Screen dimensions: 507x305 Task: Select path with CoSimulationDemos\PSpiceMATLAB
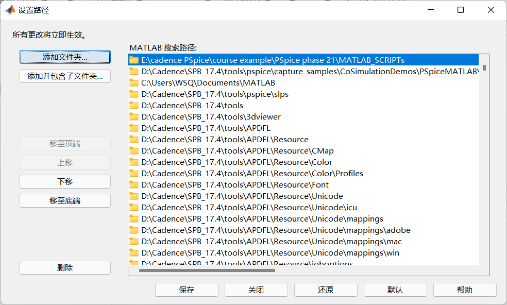303,72
